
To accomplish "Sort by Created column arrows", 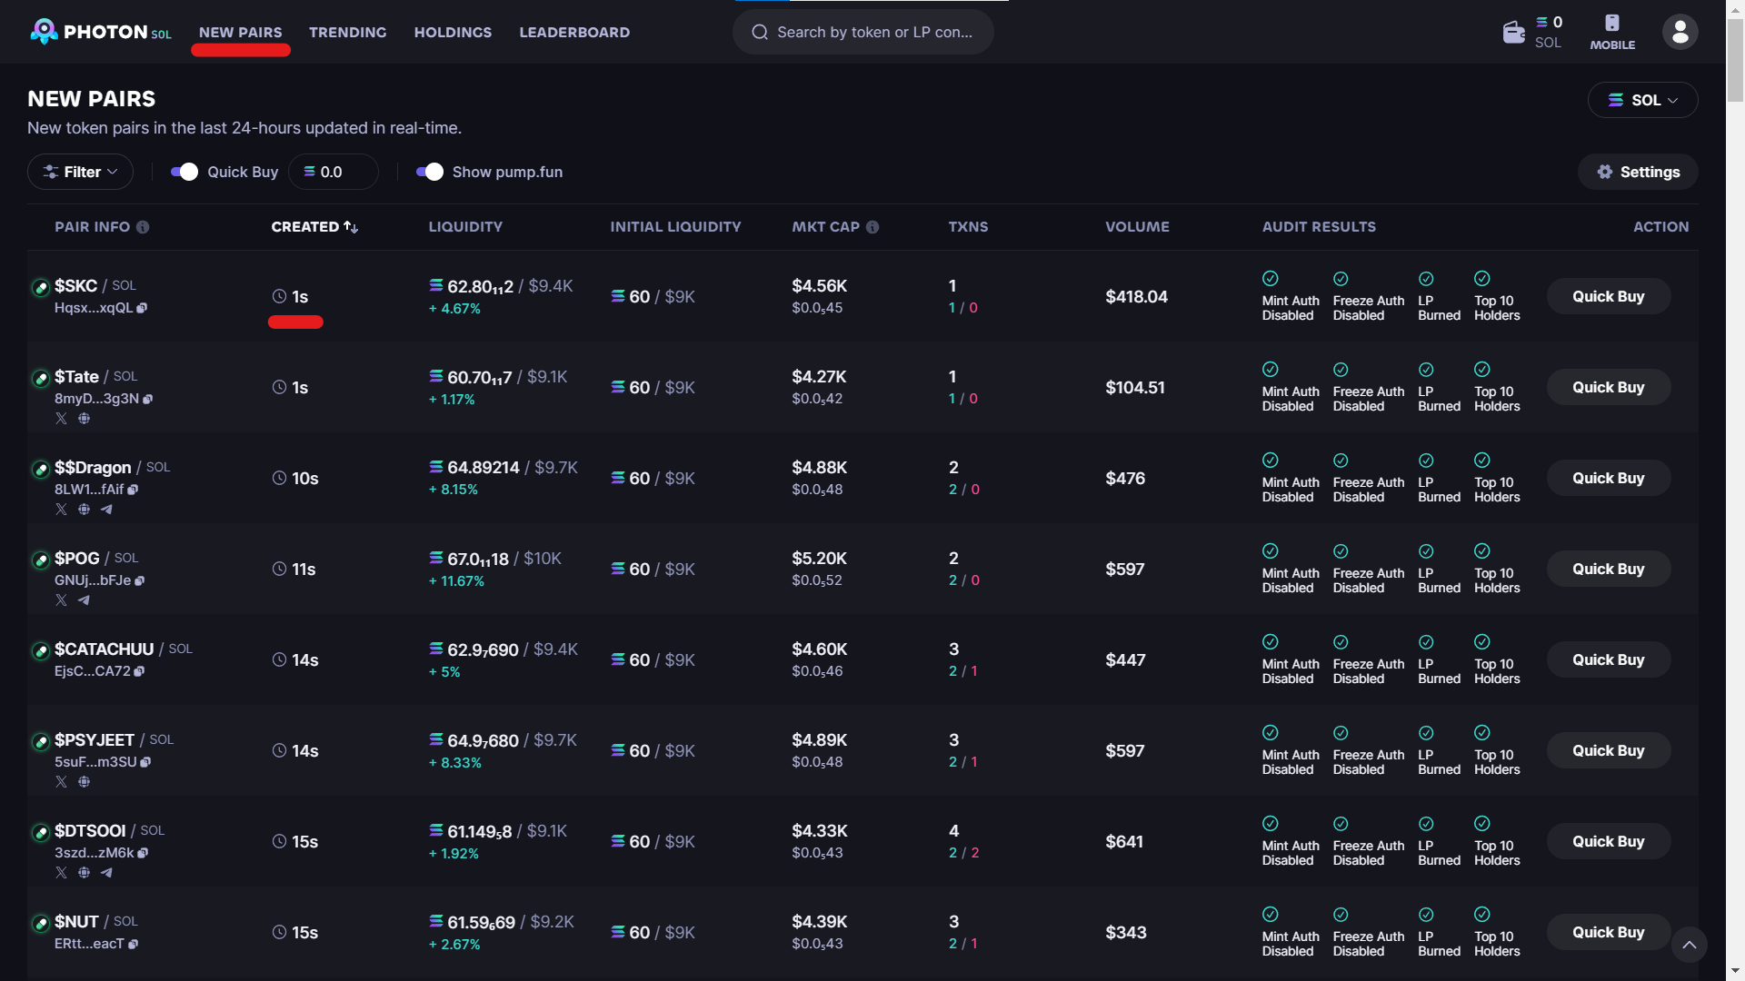I will point(351,227).
